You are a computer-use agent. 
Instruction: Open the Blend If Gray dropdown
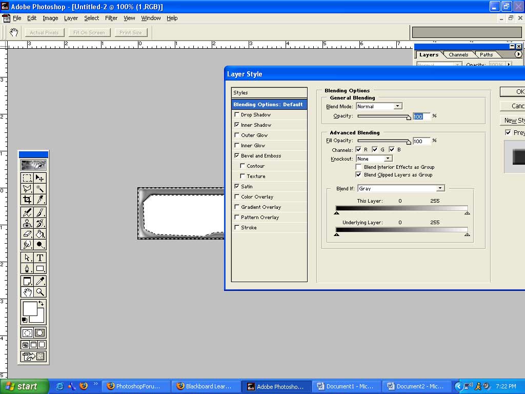click(440, 189)
